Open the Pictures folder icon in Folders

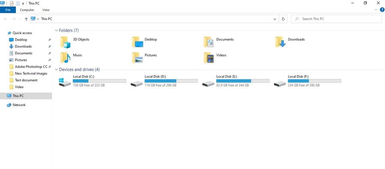[137, 58]
